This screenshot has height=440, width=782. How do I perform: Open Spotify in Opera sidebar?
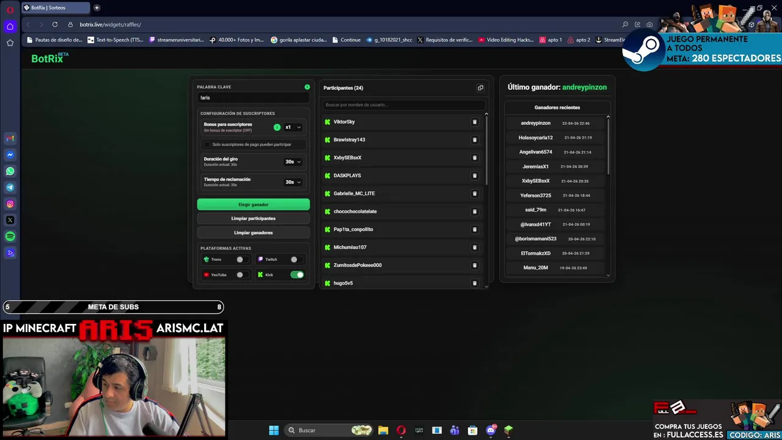10,237
